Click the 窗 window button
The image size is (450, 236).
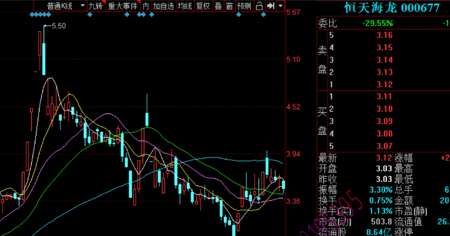point(229,6)
